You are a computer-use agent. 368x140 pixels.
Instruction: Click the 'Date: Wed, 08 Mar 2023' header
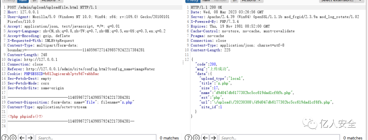tap(227, 12)
